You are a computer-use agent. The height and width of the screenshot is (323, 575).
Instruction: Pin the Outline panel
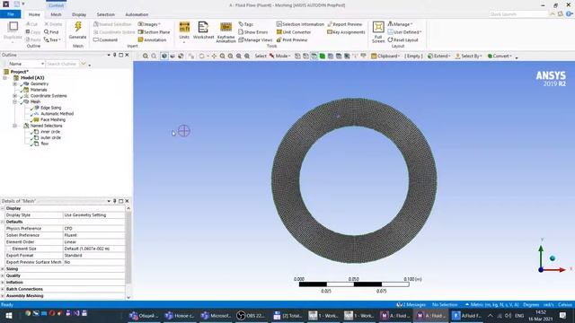114,55
